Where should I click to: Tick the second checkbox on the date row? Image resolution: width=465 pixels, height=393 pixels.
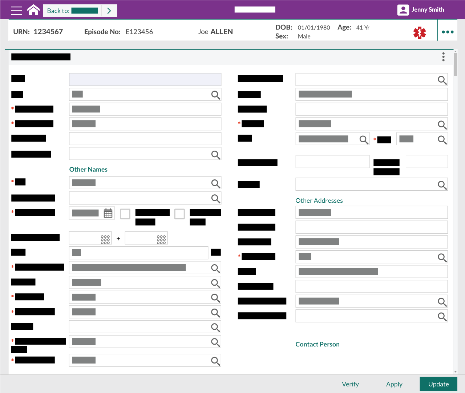pyautogui.click(x=179, y=214)
